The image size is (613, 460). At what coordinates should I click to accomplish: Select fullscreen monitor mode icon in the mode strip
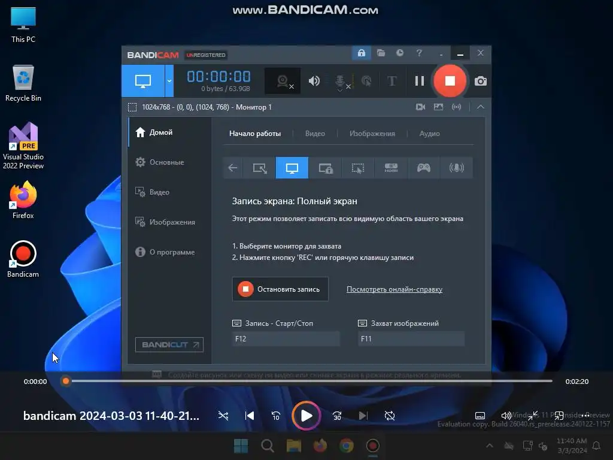(292, 168)
